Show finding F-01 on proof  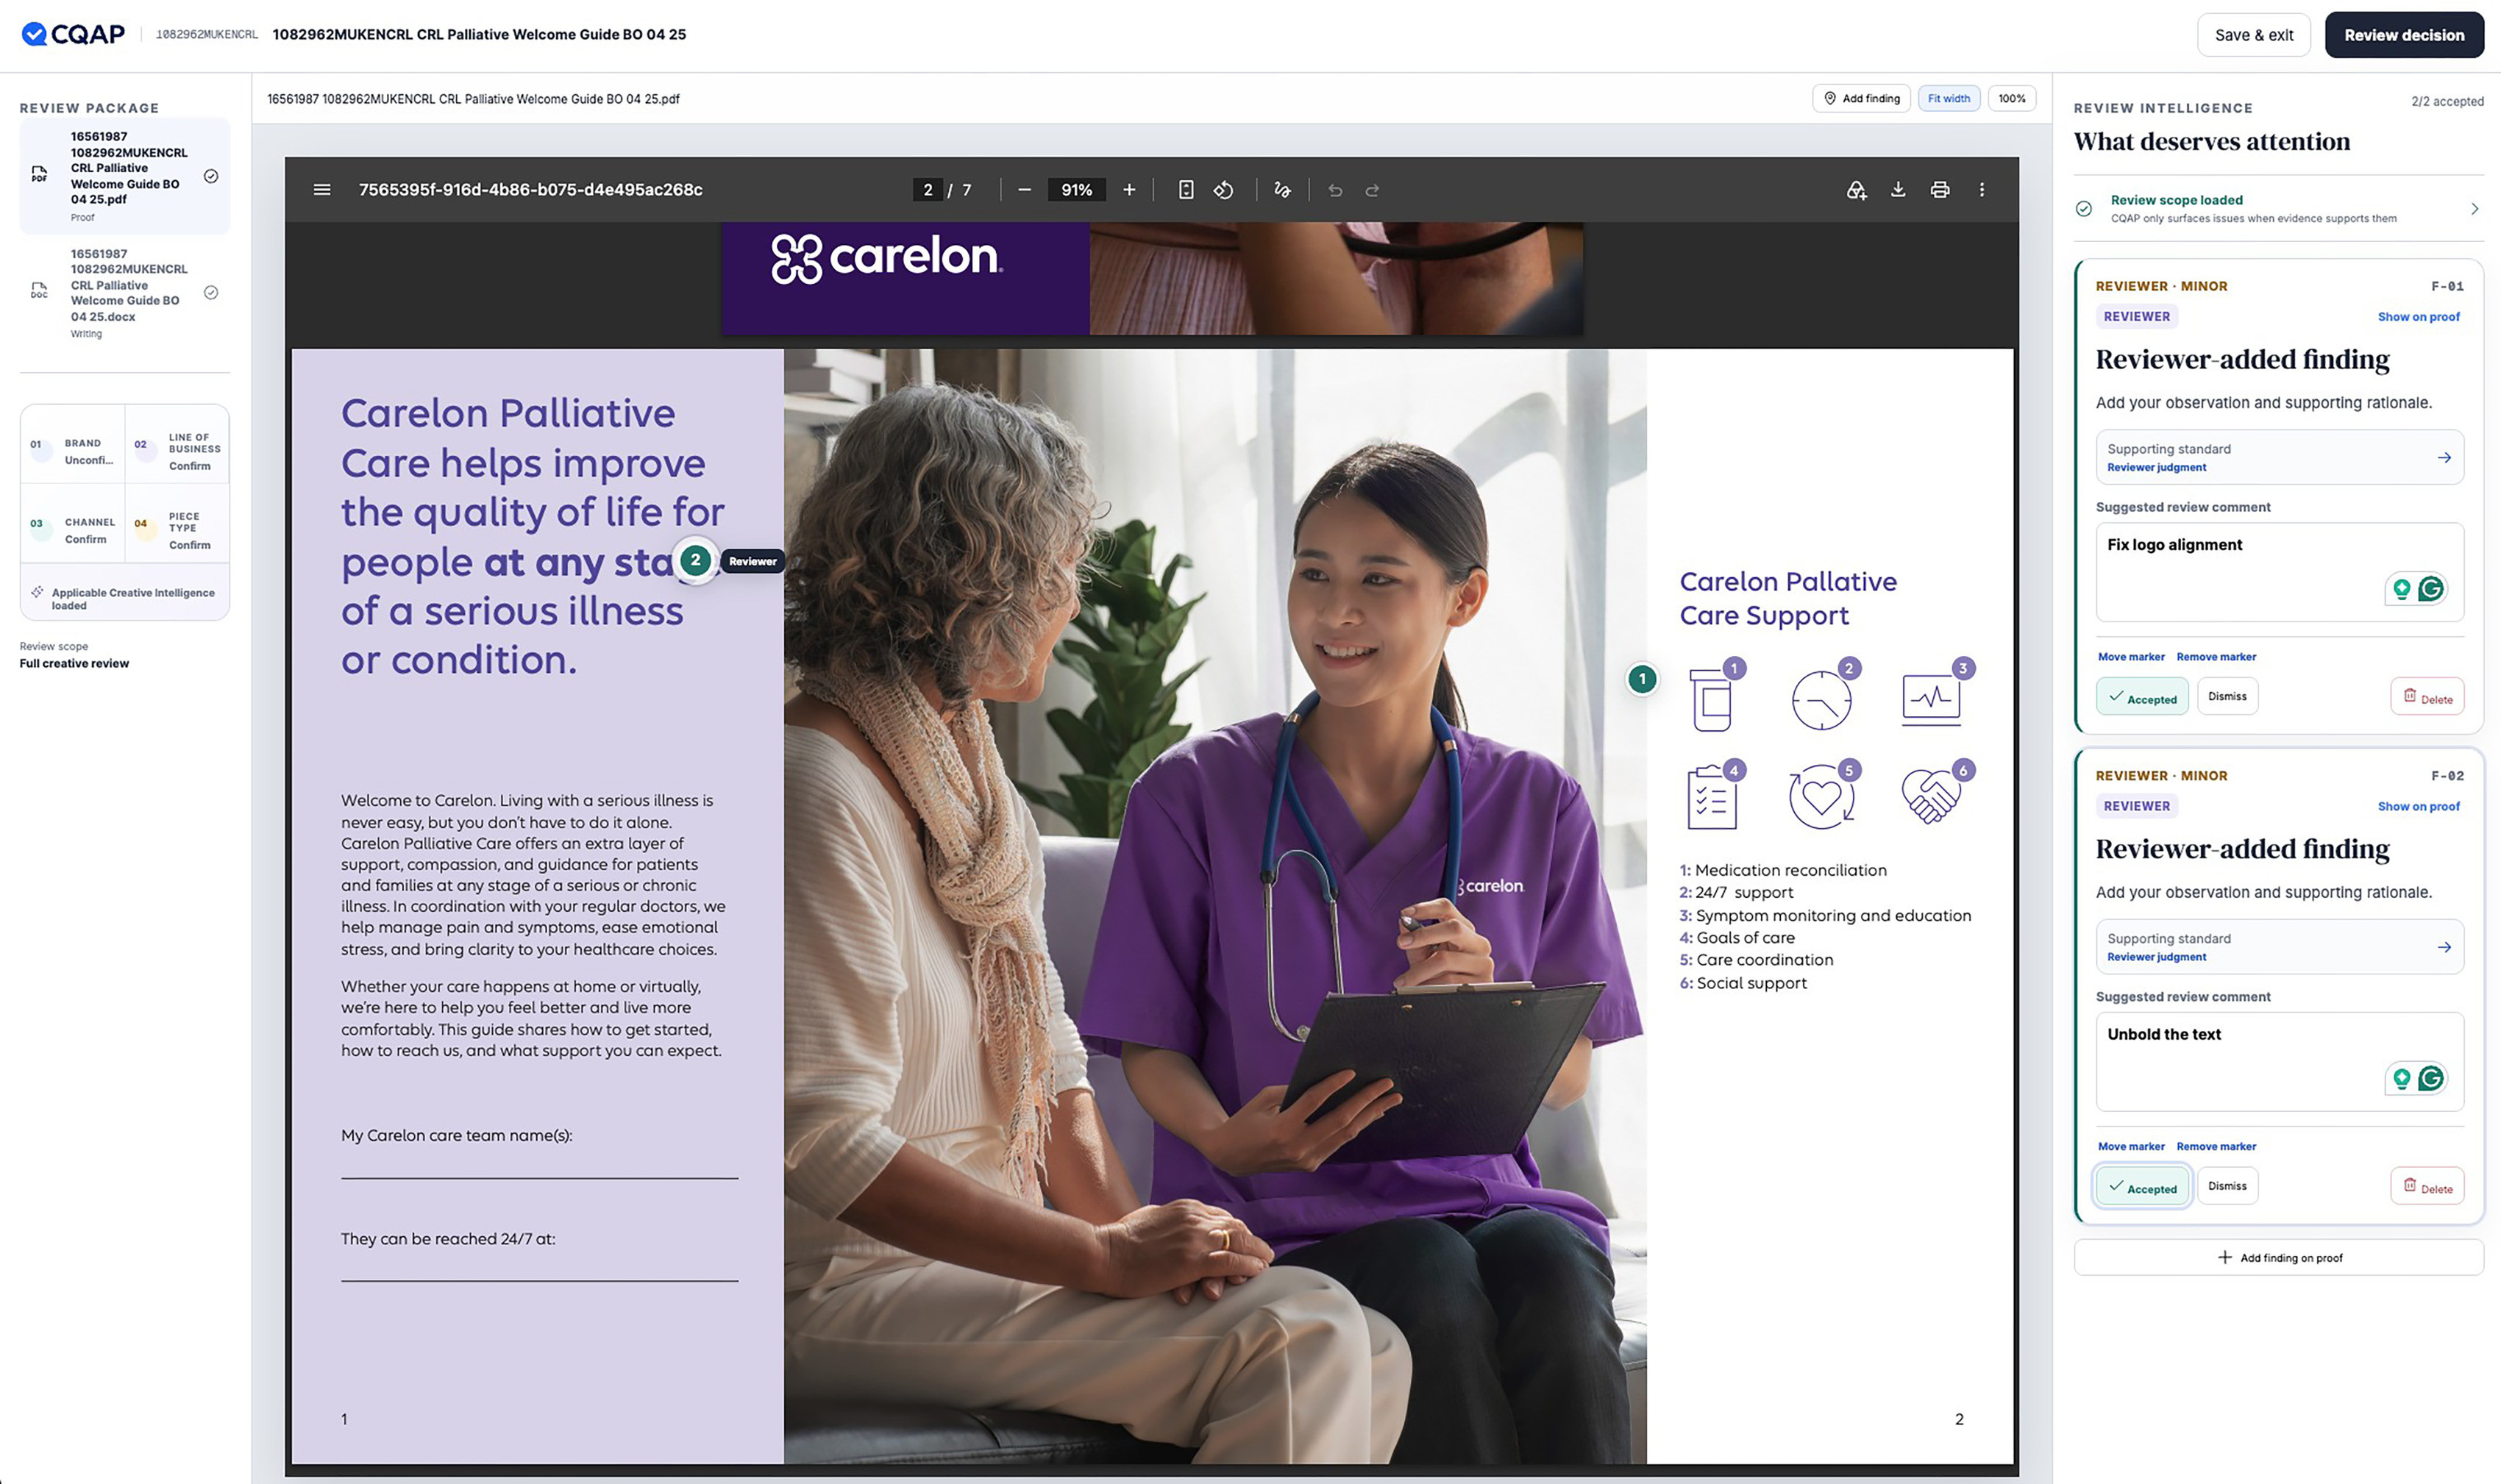[x=2418, y=317]
